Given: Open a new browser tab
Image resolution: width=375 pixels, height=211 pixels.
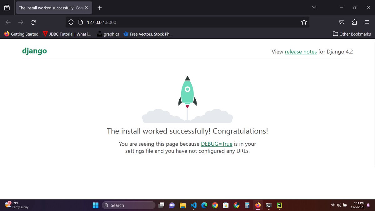Looking at the screenshot, I should [99, 8].
